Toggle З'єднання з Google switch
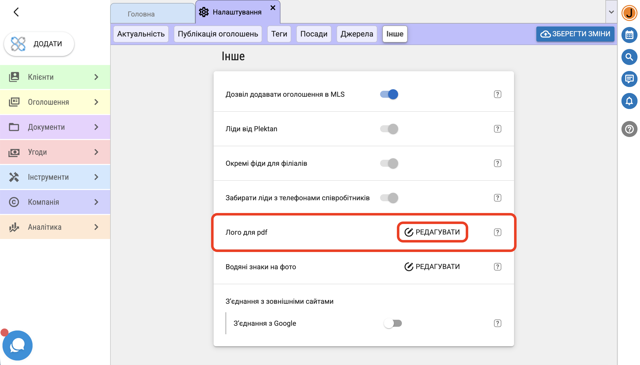 coord(393,323)
